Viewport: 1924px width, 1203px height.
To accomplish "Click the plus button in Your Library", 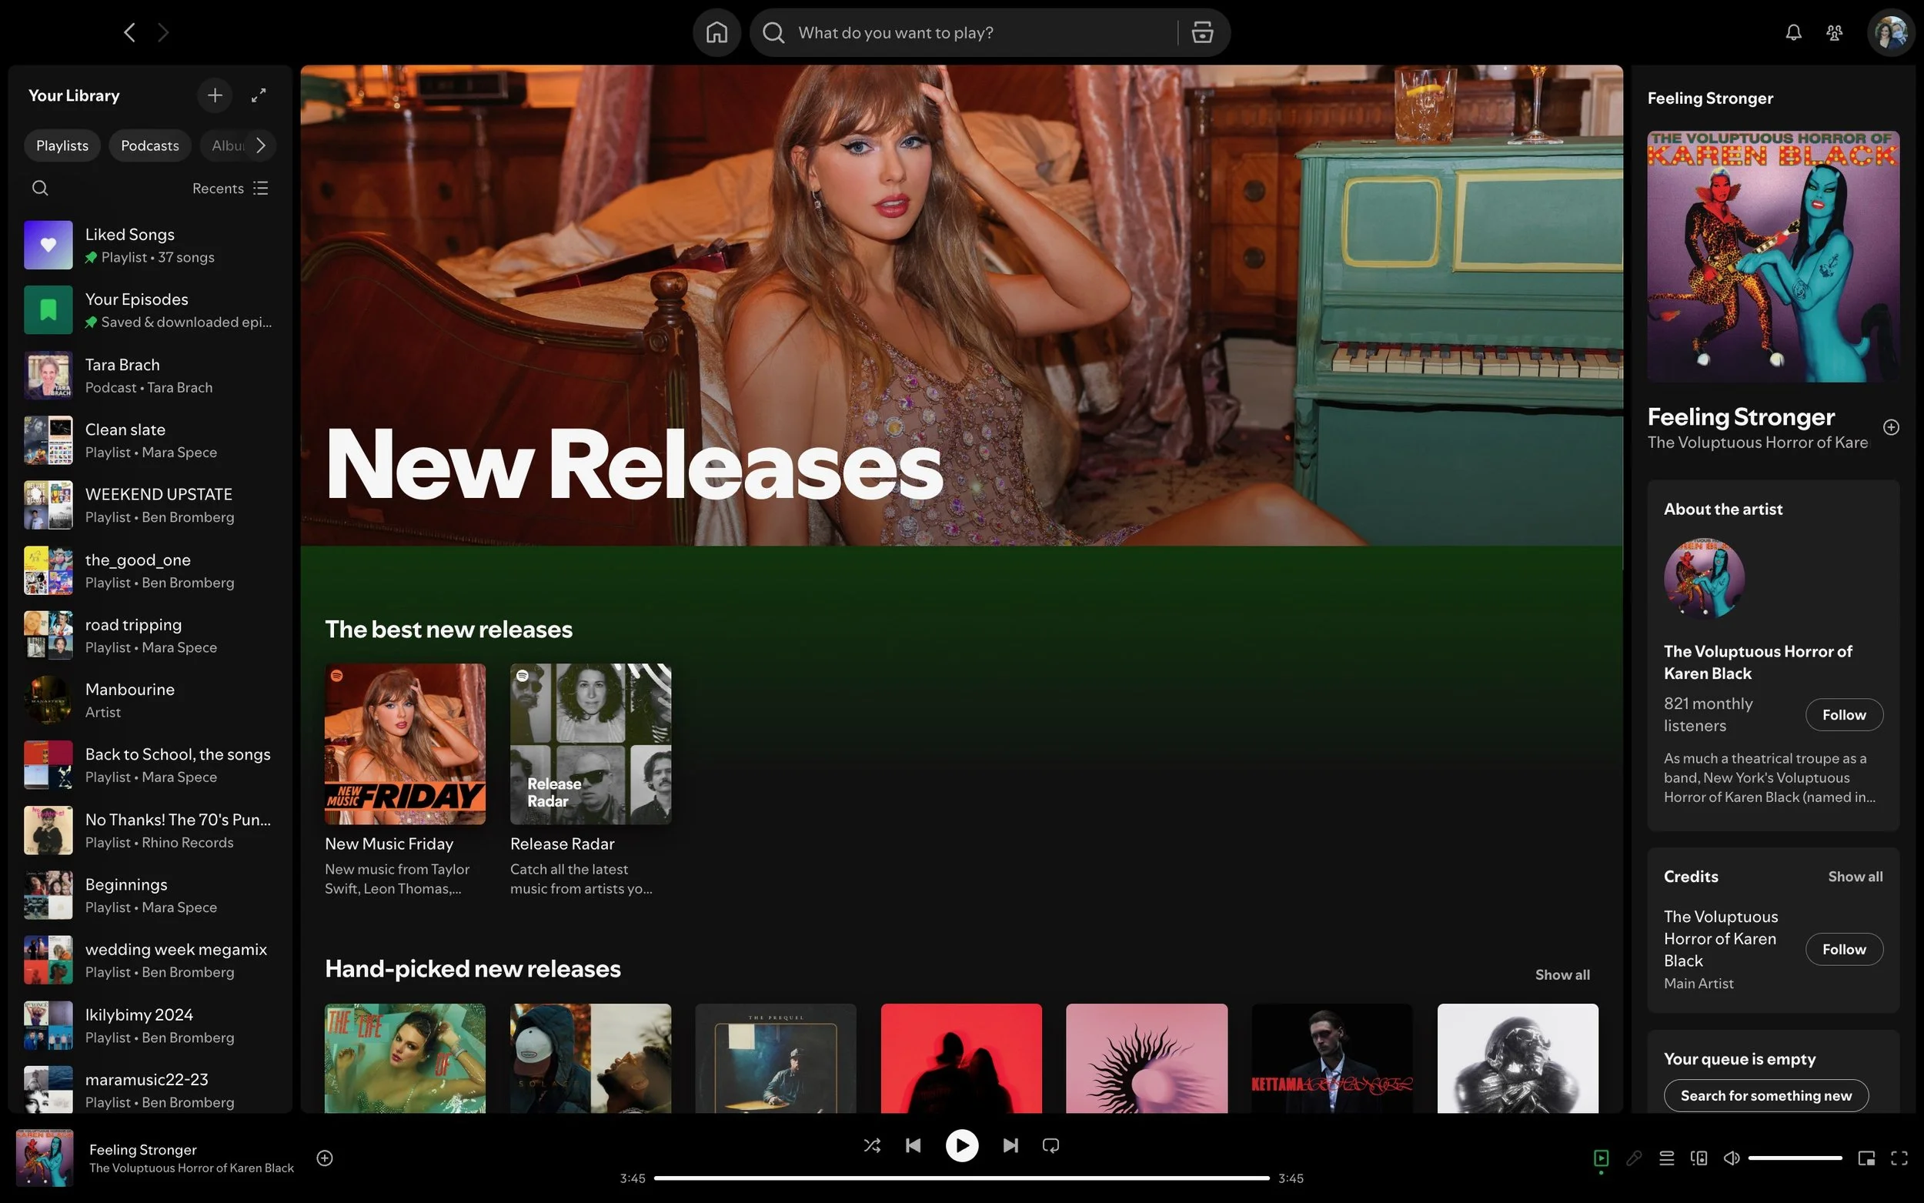I will (215, 95).
